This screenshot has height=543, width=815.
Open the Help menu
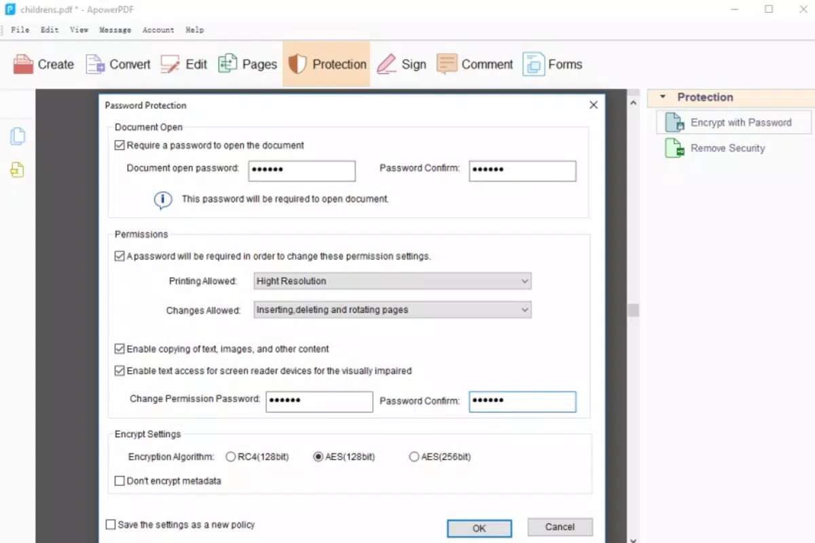195,30
